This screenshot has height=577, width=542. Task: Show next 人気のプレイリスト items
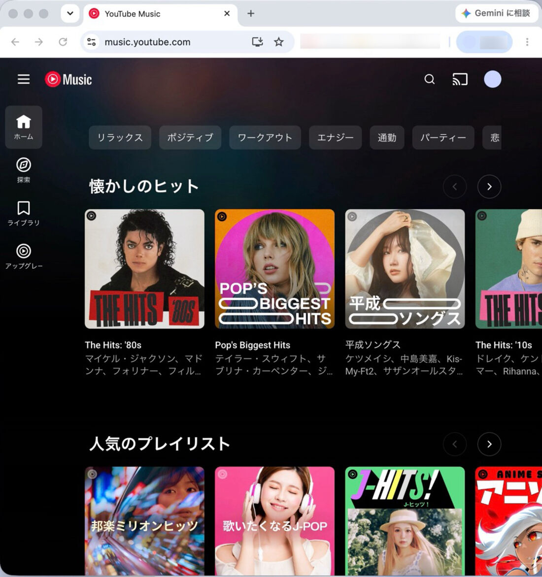coord(489,444)
